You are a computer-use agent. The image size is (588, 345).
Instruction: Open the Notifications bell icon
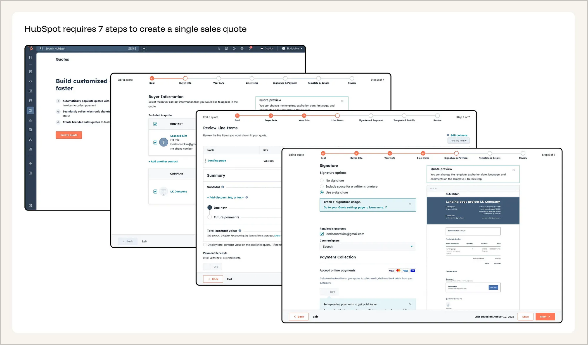[250, 48]
